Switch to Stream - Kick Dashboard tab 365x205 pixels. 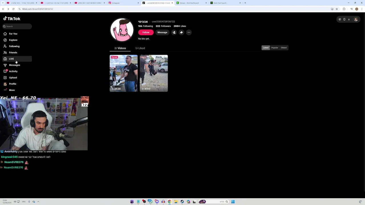click(x=191, y=3)
